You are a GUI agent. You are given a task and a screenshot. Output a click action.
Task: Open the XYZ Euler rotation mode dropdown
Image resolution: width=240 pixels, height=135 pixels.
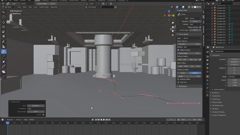(x=234, y=76)
